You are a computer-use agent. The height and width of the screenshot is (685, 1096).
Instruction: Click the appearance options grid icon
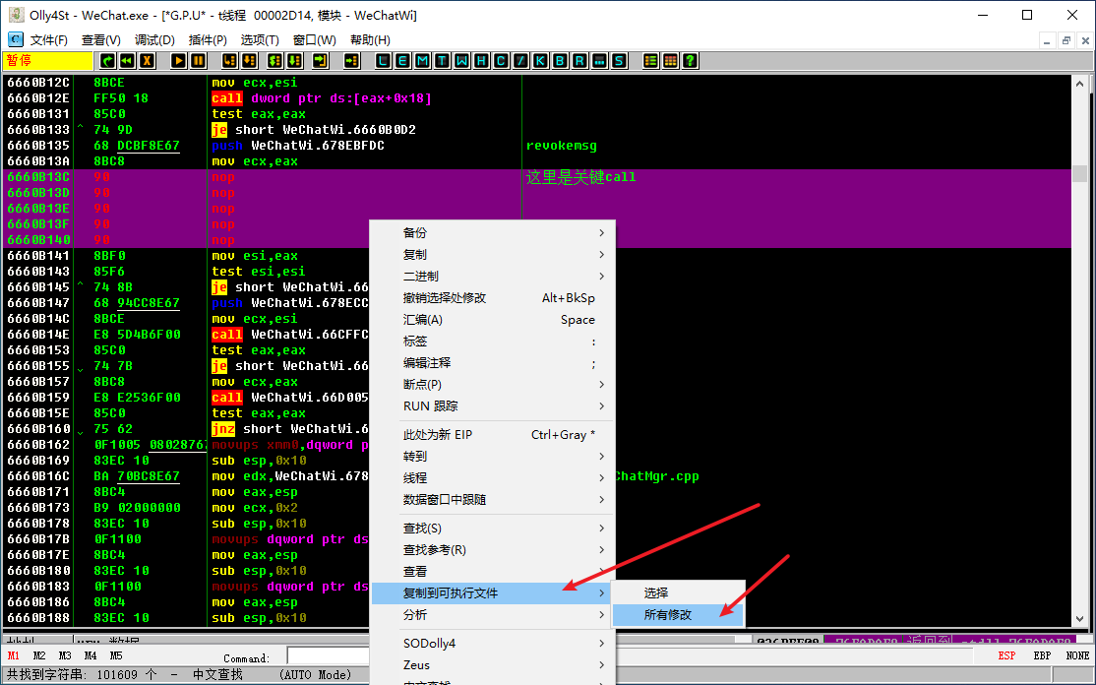point(670,61)
